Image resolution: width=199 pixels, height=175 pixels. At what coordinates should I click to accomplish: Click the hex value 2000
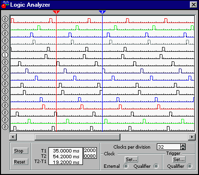(x=90, y=151)
